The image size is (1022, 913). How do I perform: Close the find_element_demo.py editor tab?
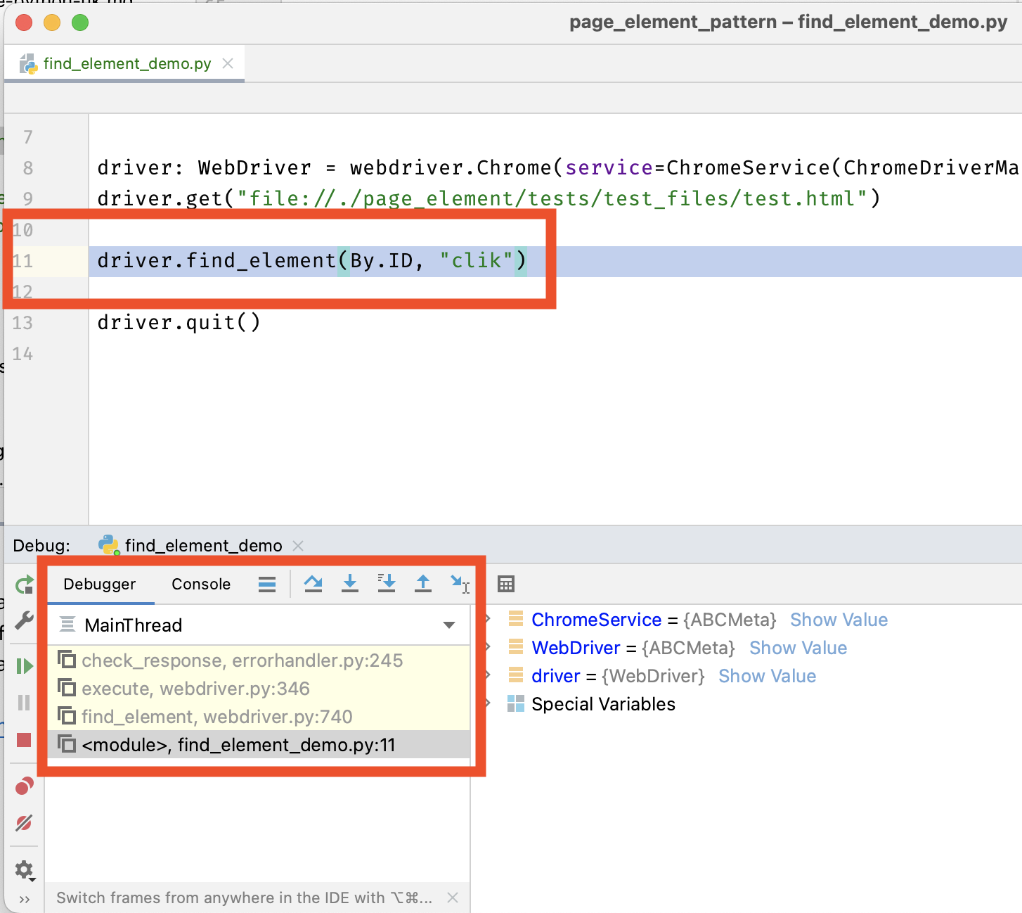click(x=228, y=63)
